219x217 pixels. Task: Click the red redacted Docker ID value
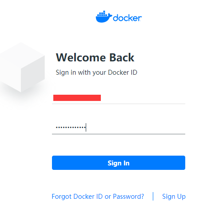coord(77,98)
